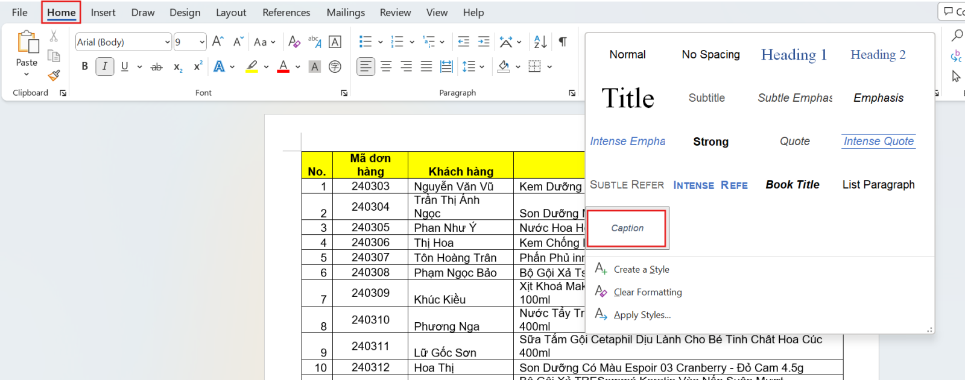Apply red font color

[283, 67]
